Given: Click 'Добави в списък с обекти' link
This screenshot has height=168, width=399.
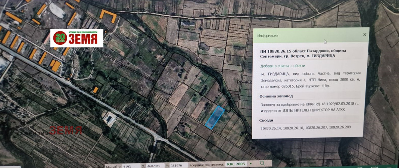Looking at the screenshot, I should 283,66.
